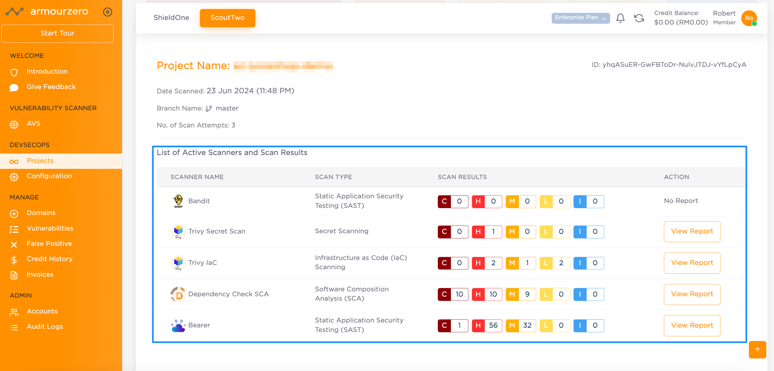774x371 pixels.
Task: Click the Configuration gear icon
Action: click(14, 176)
